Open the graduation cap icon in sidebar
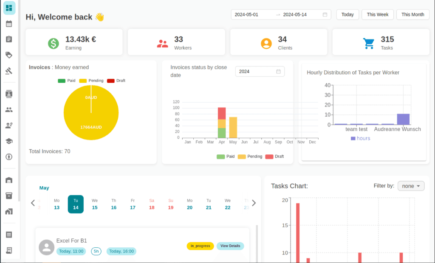Viewport: 435px width, 263px height. click(9, 141)
